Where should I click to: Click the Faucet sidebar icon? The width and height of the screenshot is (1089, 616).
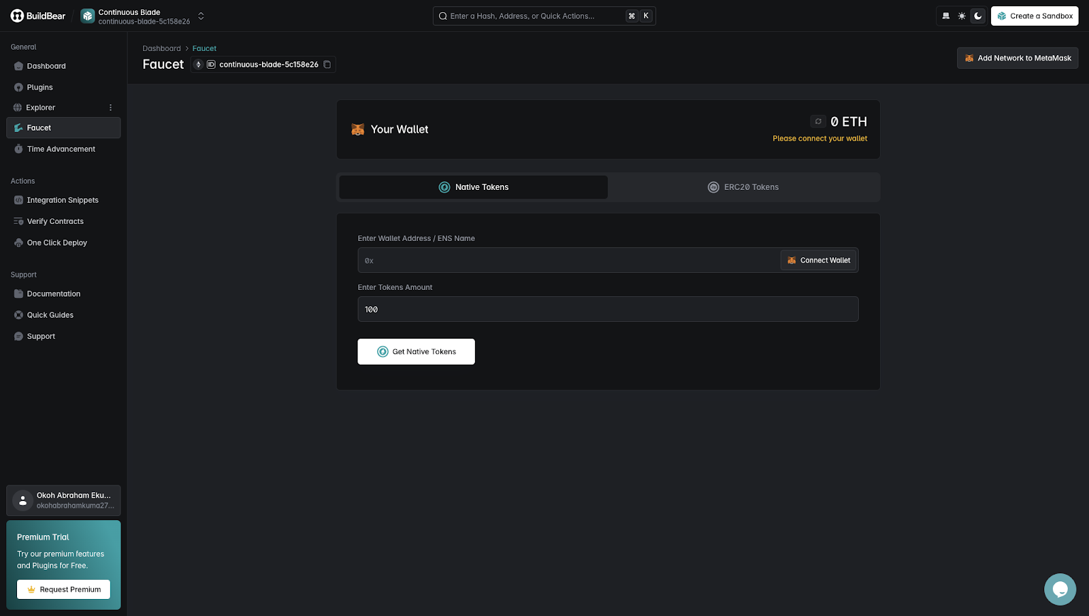pos(18,128)
